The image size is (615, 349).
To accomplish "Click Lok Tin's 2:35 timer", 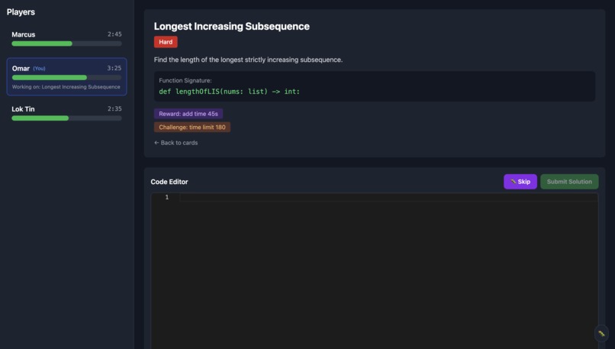I will [114, 108].
